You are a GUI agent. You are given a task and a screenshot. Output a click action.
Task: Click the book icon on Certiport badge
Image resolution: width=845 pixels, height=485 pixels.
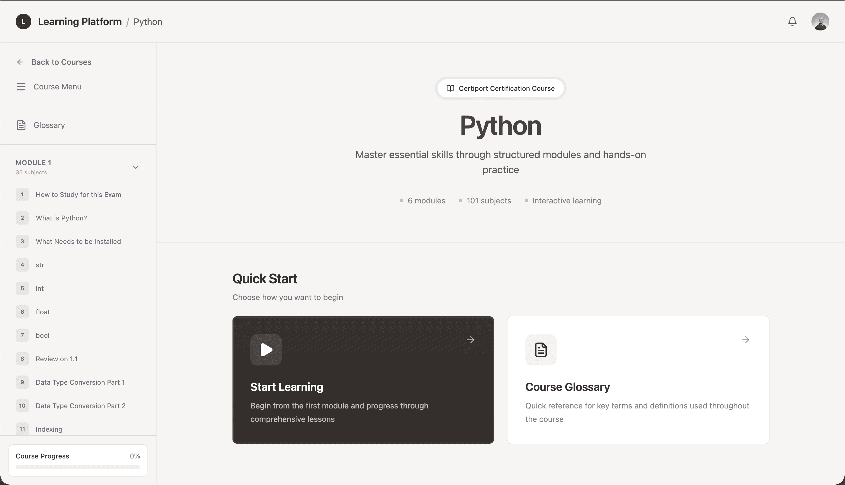coord(450,88)
